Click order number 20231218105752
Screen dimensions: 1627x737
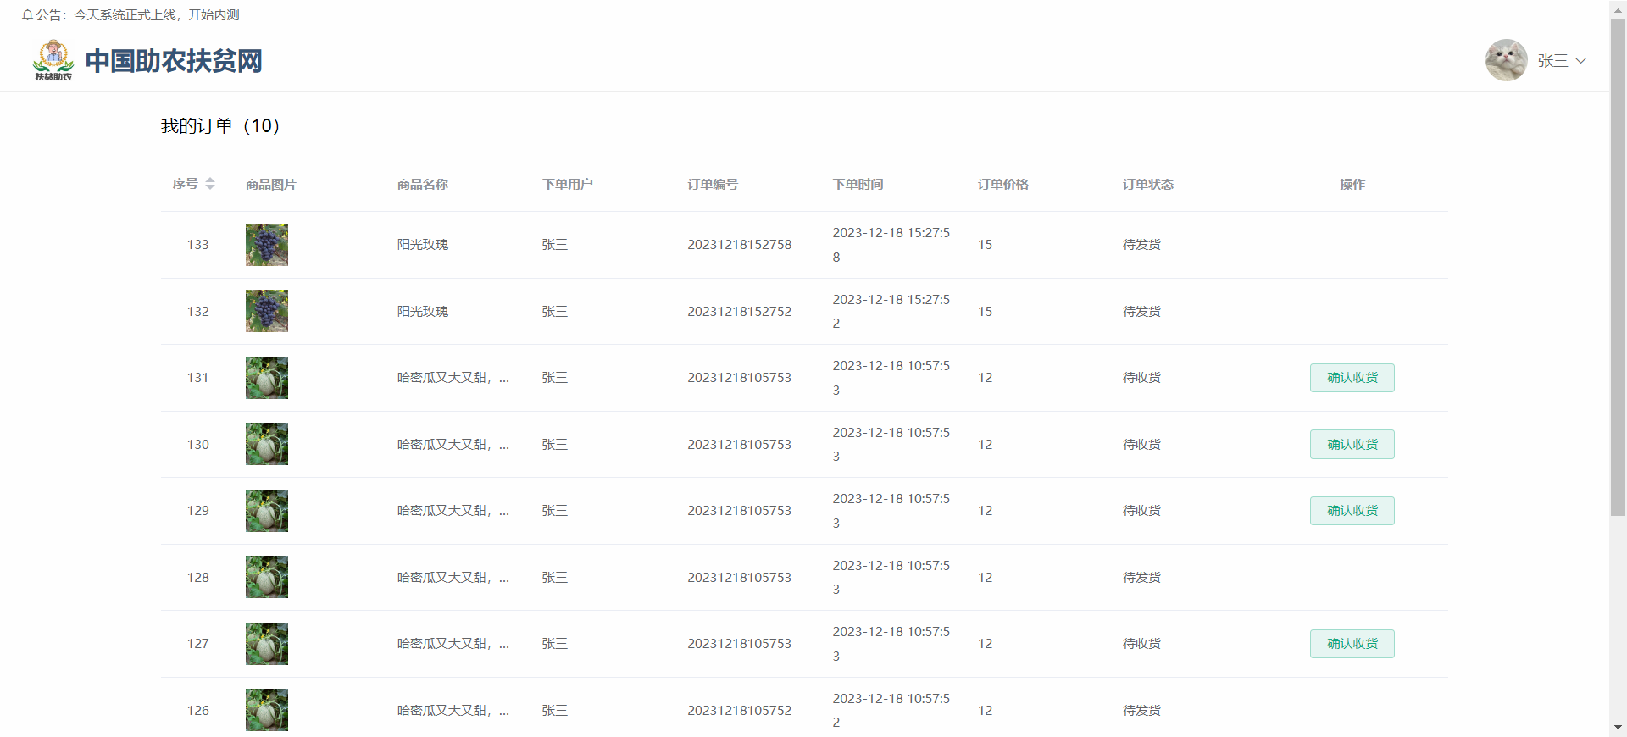click(x=740, y=711)
